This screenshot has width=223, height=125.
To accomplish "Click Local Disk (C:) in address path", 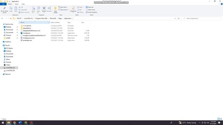I will 29,18.
